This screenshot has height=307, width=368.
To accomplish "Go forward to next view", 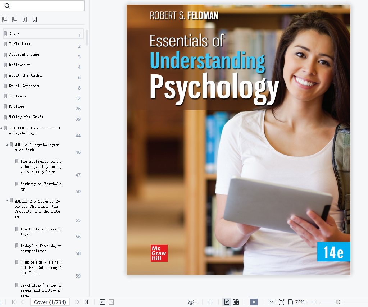I will [111, 302].
